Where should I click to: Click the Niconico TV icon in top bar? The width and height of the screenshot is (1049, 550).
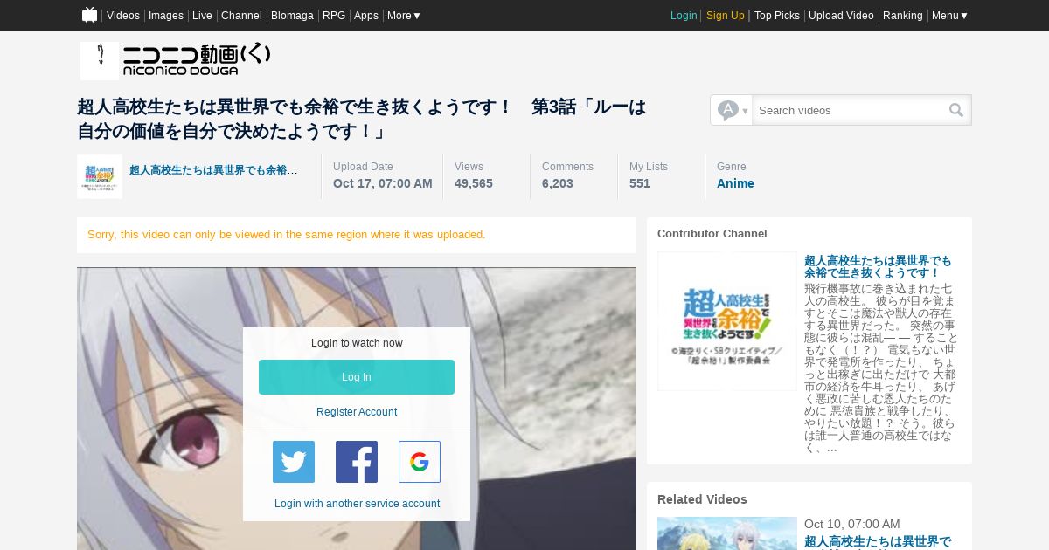click(x=90, y=15)
